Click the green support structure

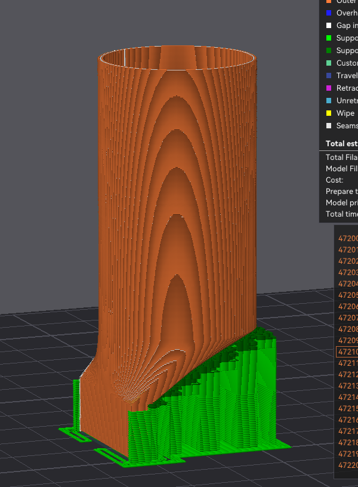pyautogui.click(x=217, y=413)
